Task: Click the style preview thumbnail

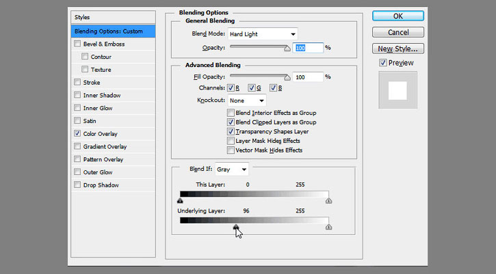Action: [397, 90]
